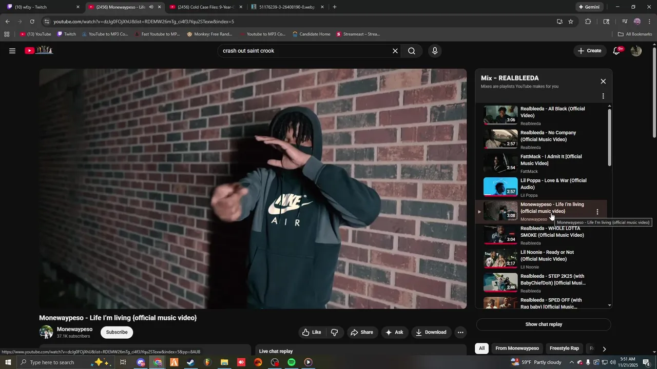The image size is (657, 369).
Task: Bookmark this page with star icon
Action: click(571, 22)
